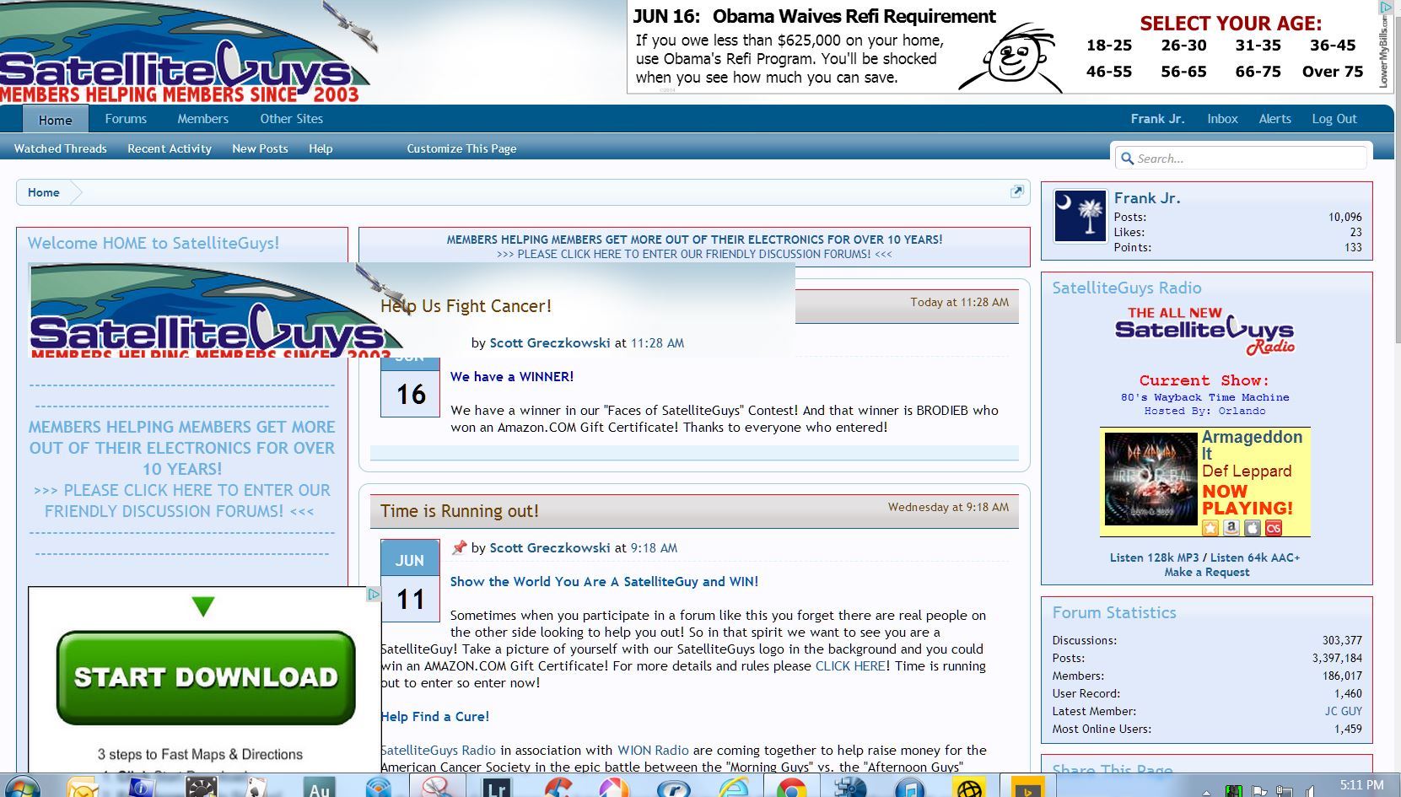This screenshot has width=1401, height=797.
Task: Click Log Out
Action: (1334, 119)
